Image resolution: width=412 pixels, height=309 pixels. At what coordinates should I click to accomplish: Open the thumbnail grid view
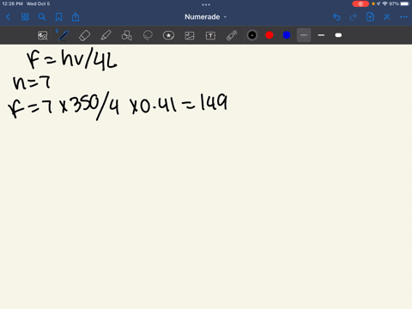[x=25, y=17]
